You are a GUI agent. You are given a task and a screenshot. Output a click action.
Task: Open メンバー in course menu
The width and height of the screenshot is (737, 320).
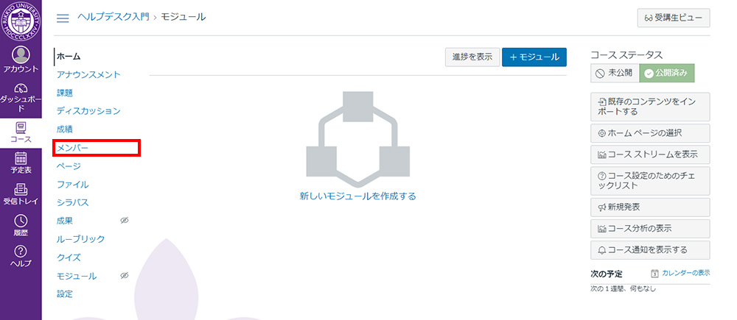pos(72,148)
